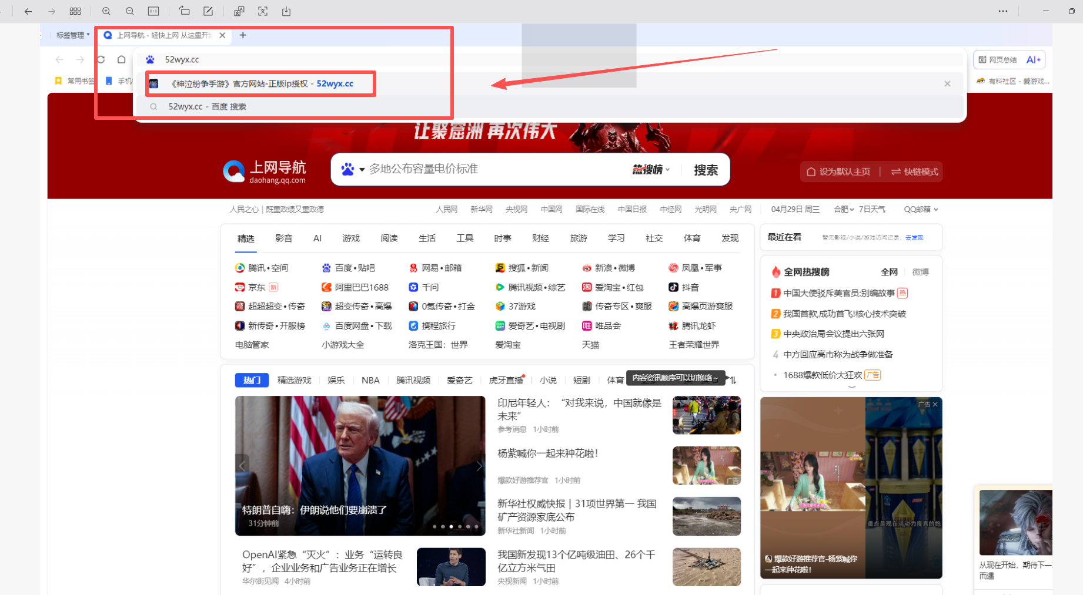Screen dimensions: 1083x595
Task: Toggle reading mode icon on toolbar
Action: [153, 11]
